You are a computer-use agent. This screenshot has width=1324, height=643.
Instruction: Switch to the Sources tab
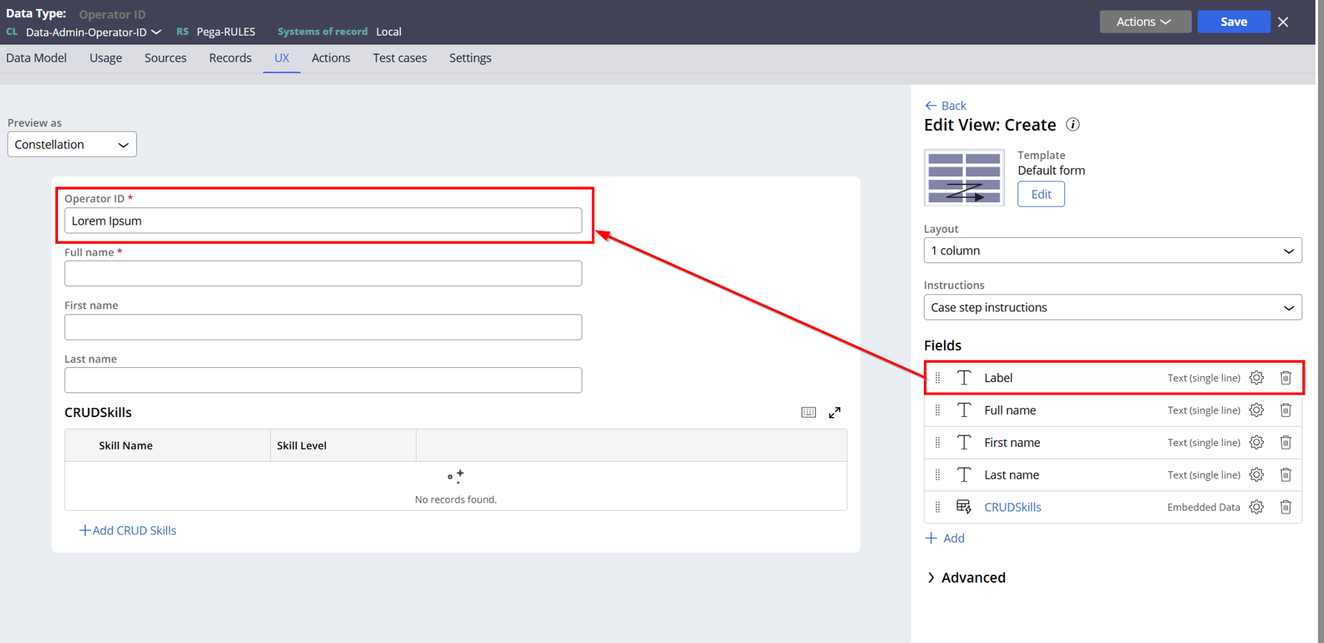click(165, 58)
